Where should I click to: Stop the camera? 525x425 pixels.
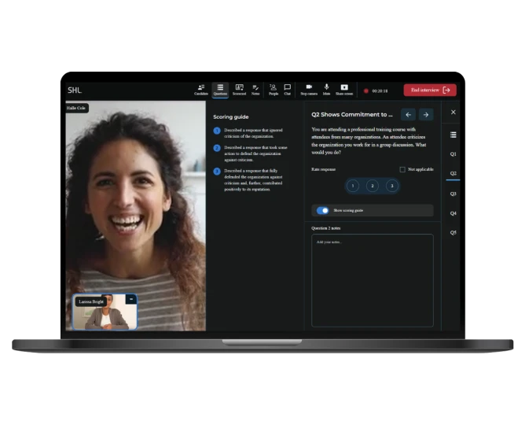[309, 90]
